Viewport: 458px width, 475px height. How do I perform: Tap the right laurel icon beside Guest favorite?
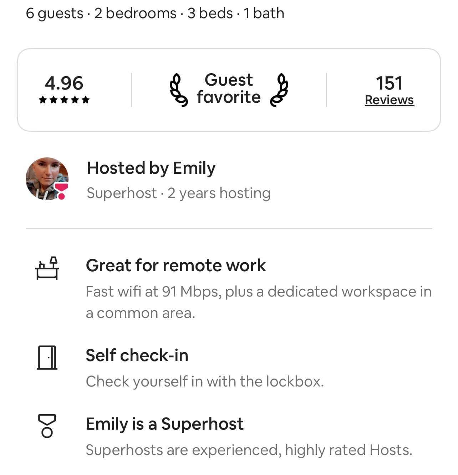click(x=279, y=90)
